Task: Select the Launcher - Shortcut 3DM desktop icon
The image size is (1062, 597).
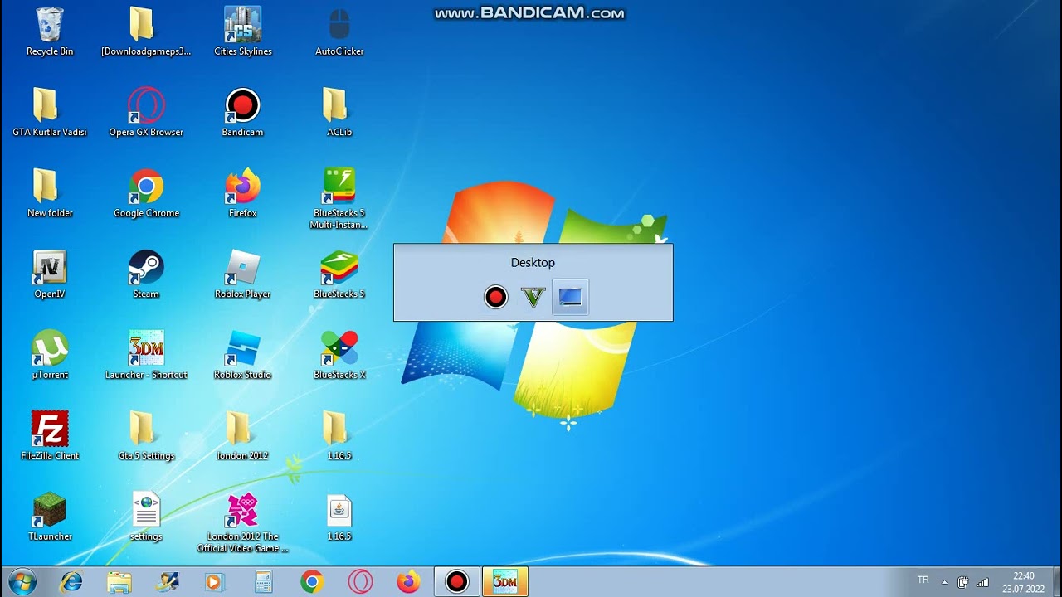Action: [146, 356]
